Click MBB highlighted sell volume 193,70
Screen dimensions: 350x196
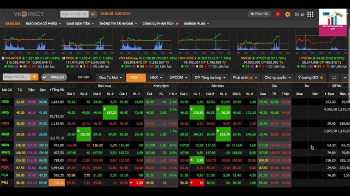click(x=223, y=134)
